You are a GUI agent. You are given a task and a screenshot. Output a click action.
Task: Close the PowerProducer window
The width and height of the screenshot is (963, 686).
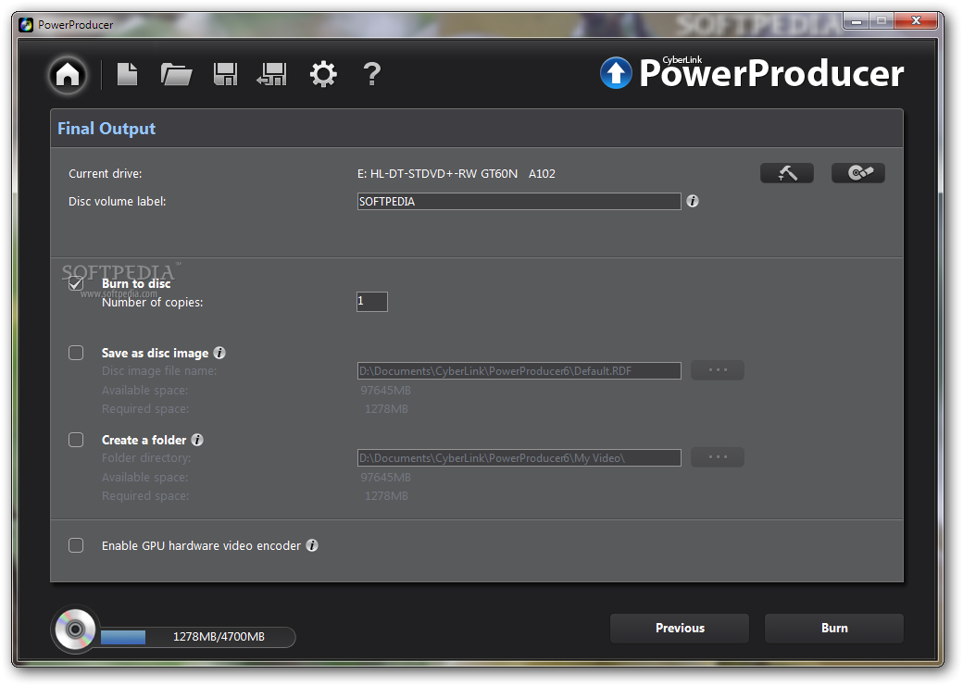[916, 21]
